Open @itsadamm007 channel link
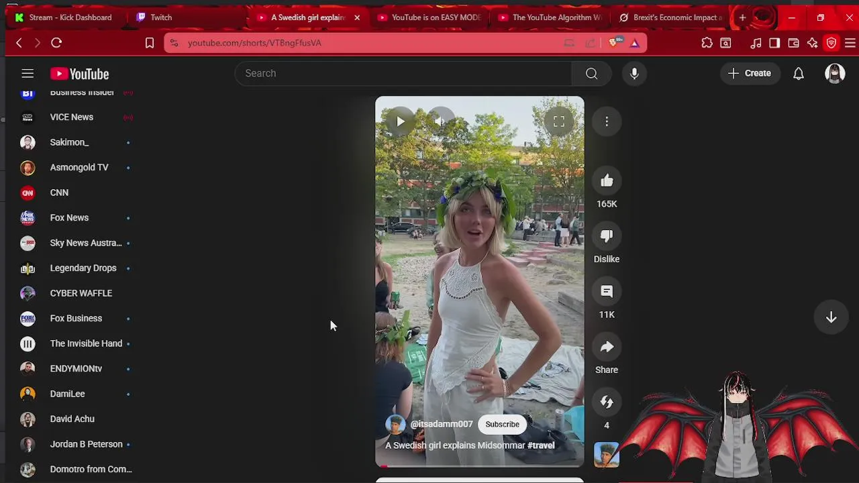This screenshot has height=483, width=859. [441, 424]
